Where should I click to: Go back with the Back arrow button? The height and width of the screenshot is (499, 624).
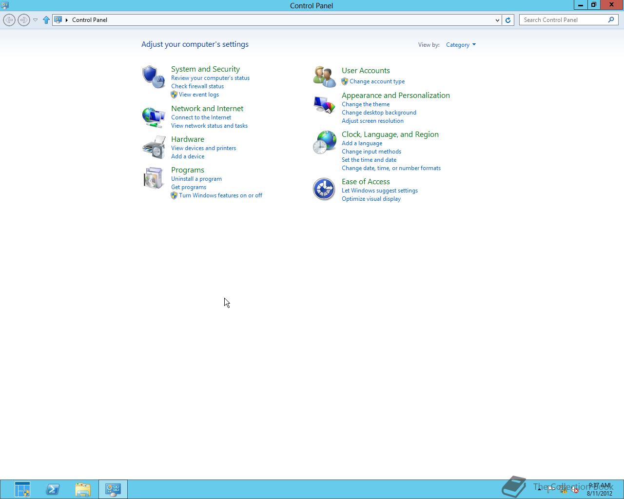(9, 20)
